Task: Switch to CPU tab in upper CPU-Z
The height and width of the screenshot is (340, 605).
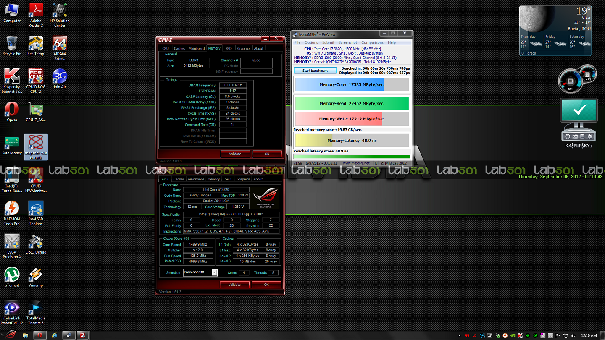Action: click(x=166, y=48)
